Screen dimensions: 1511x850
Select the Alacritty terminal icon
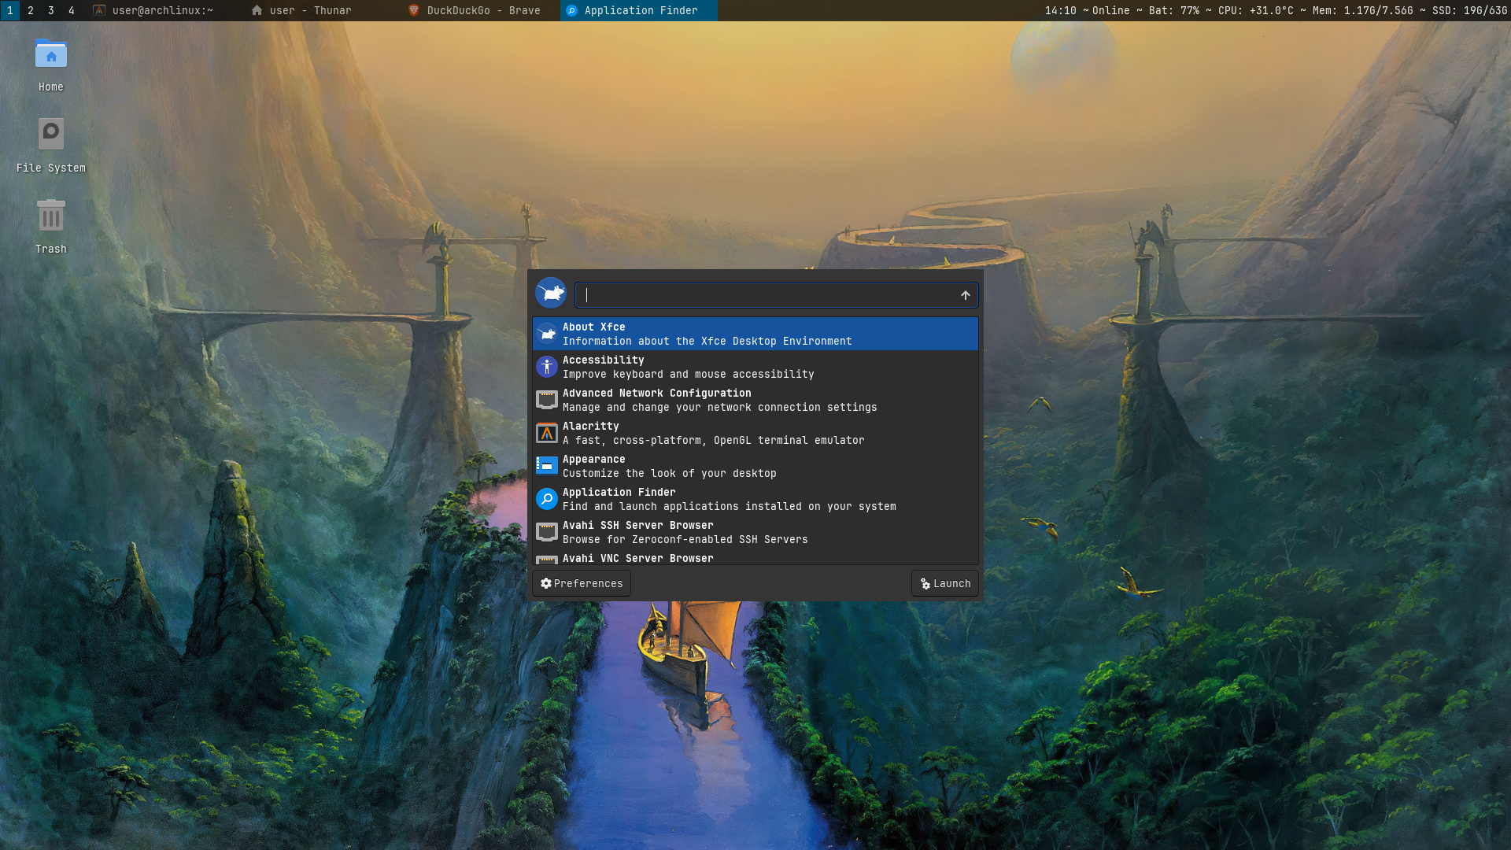547,433
